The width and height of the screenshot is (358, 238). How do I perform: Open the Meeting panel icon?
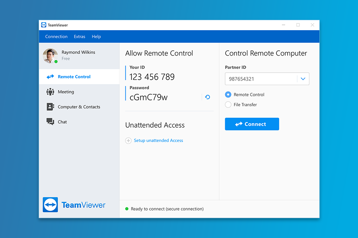[x=51, y=92]
